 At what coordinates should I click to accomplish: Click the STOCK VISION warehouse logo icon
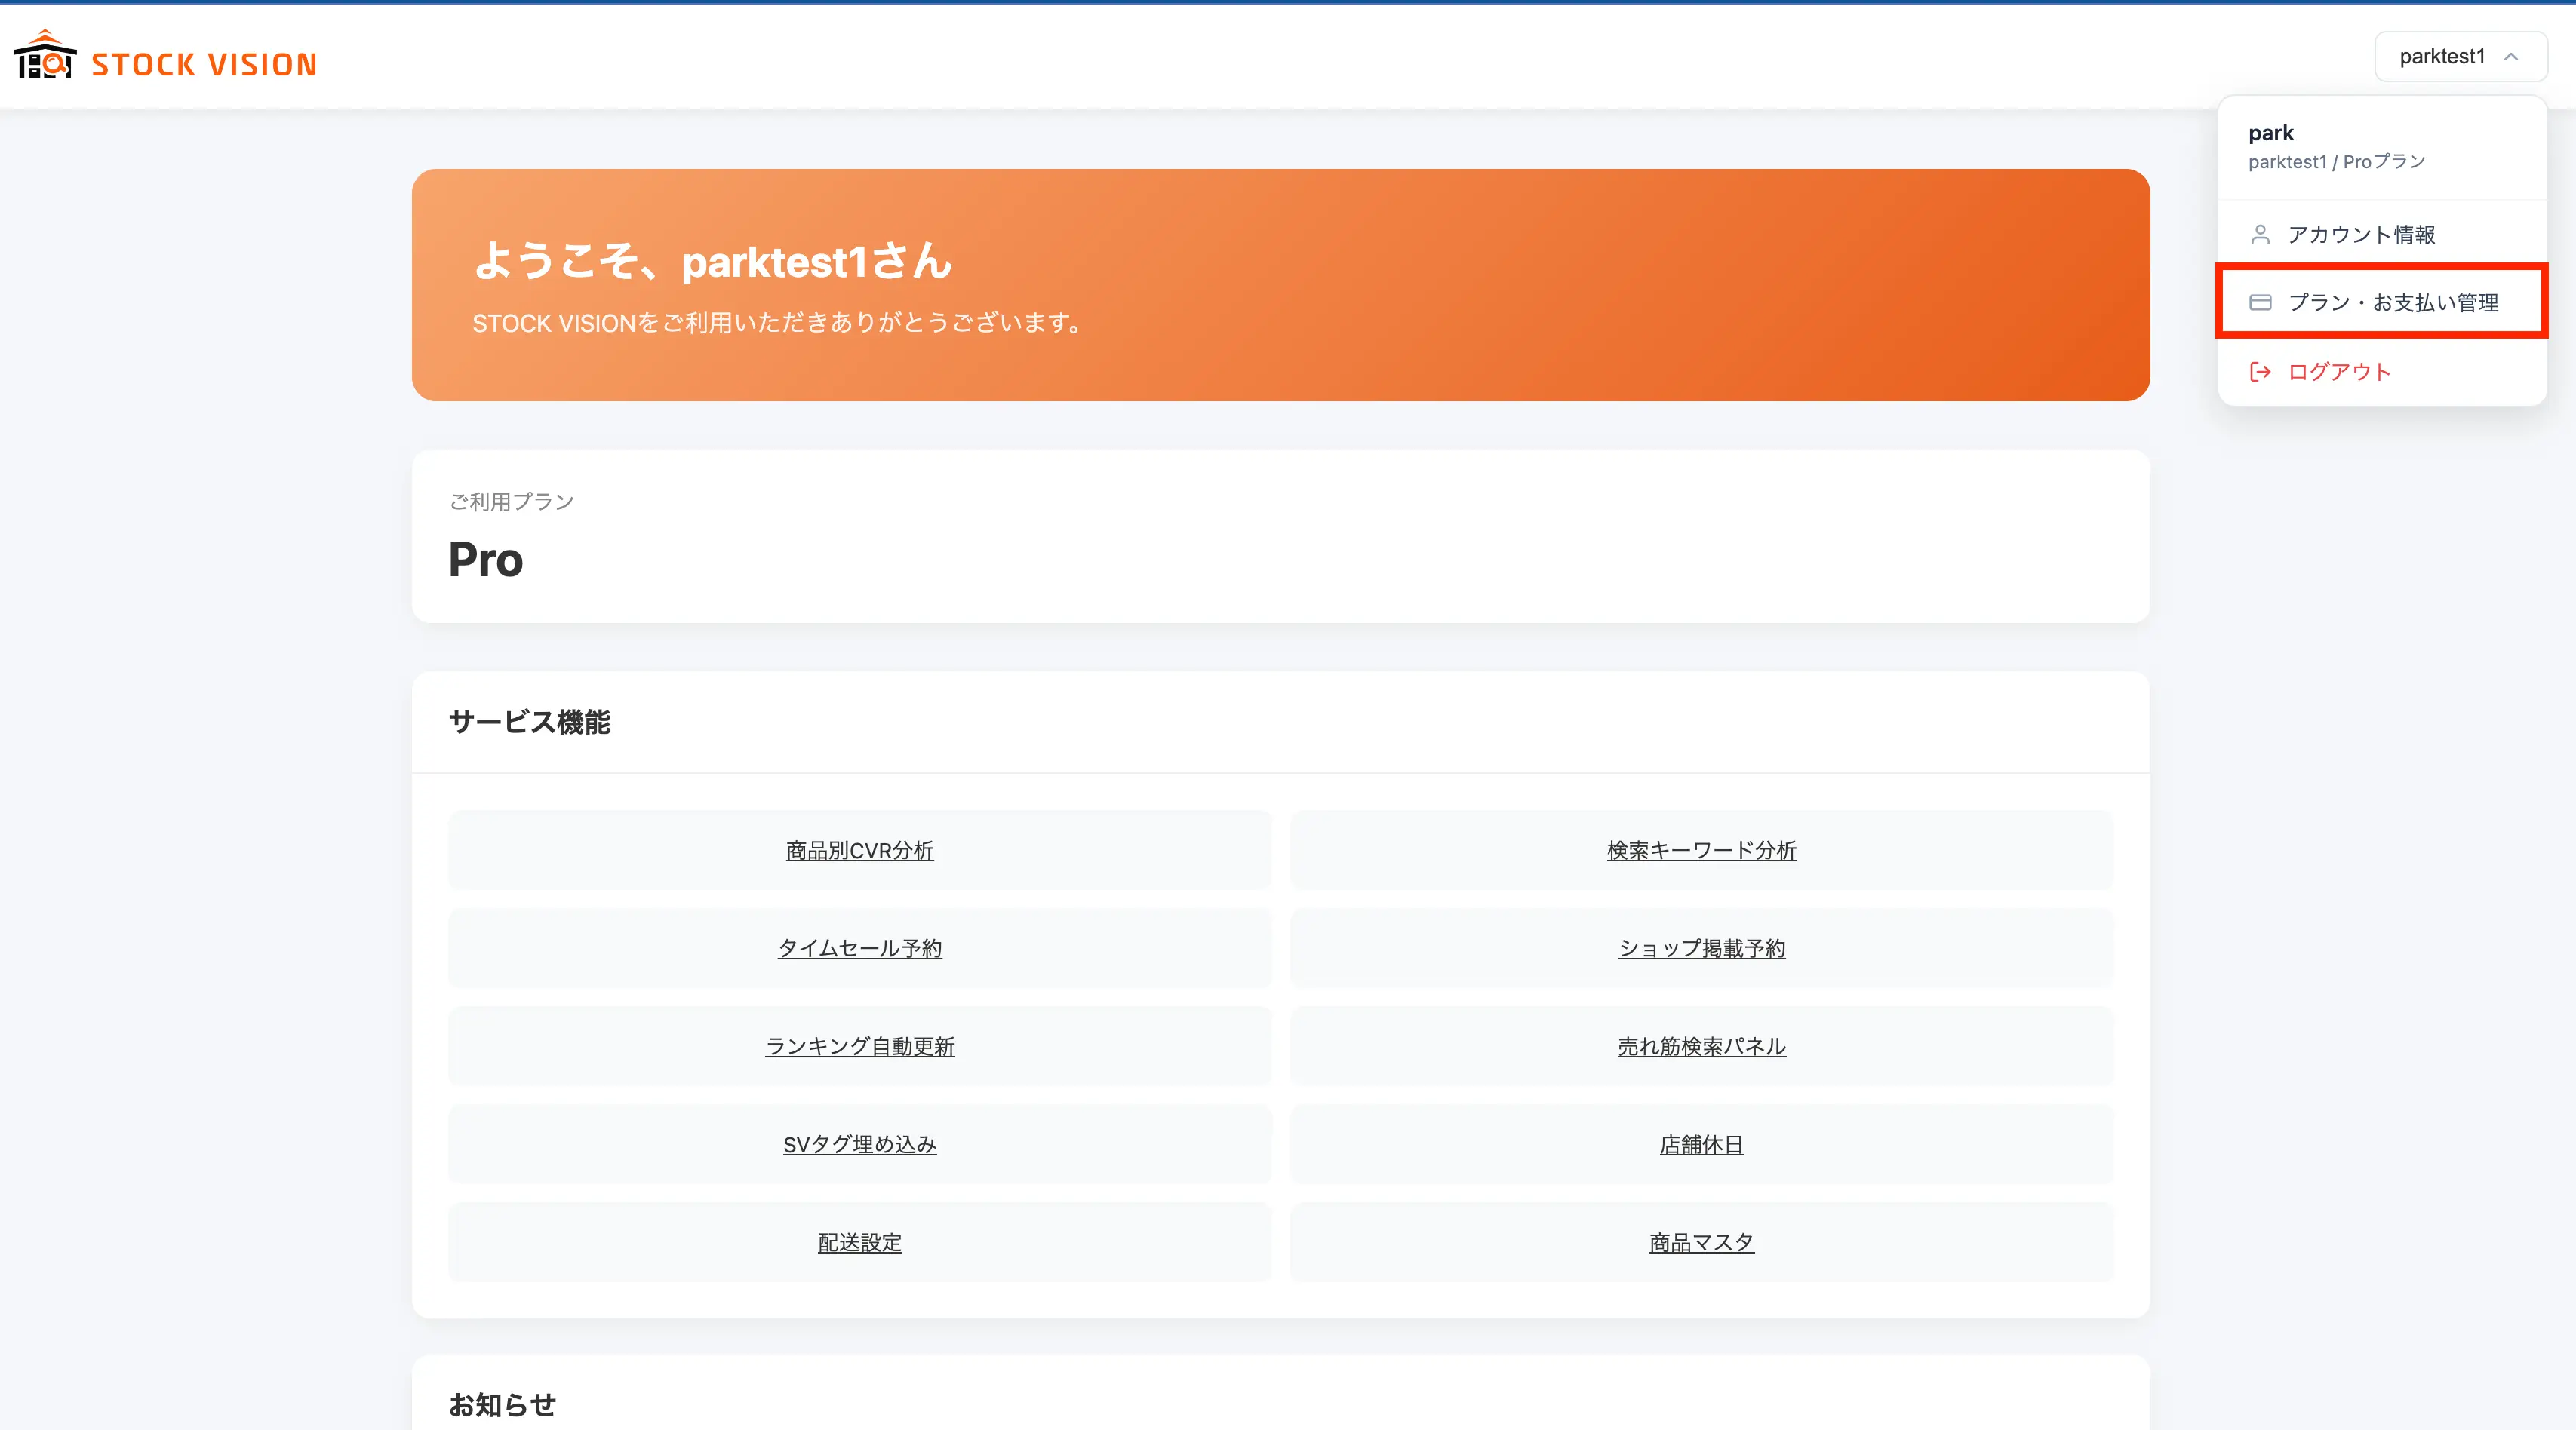point(45,55)
